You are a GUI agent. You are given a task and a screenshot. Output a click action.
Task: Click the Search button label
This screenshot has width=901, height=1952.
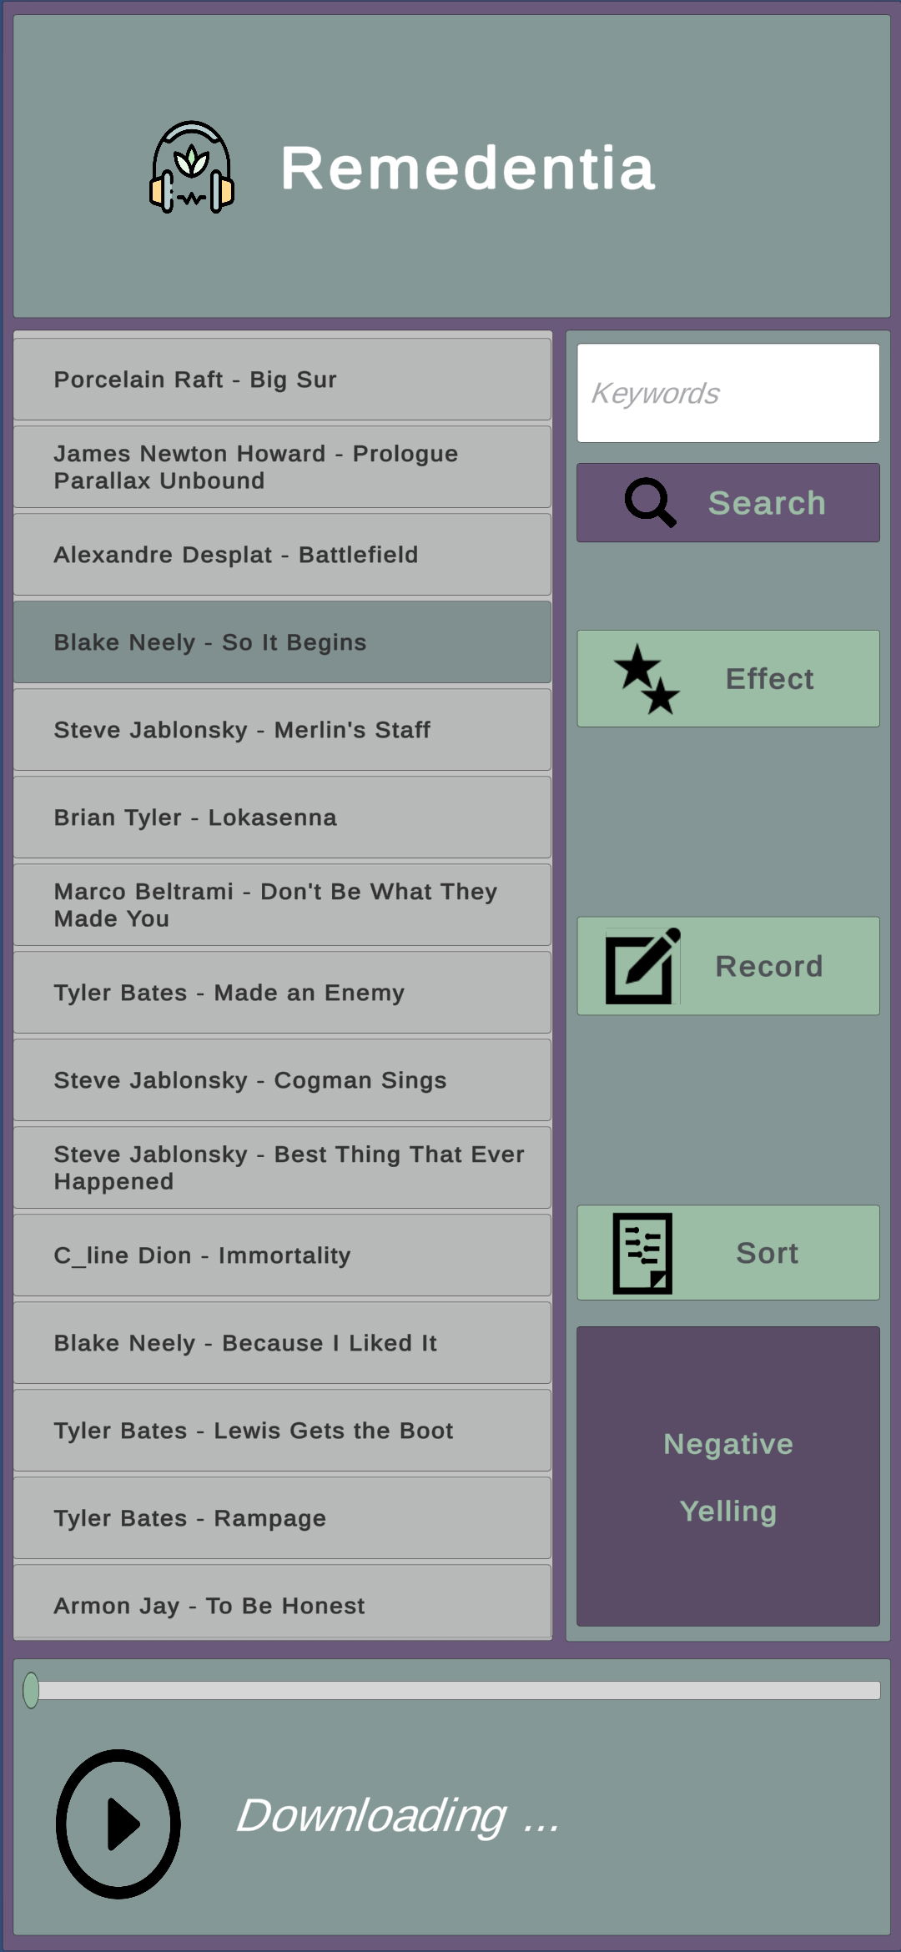(767, 503)
